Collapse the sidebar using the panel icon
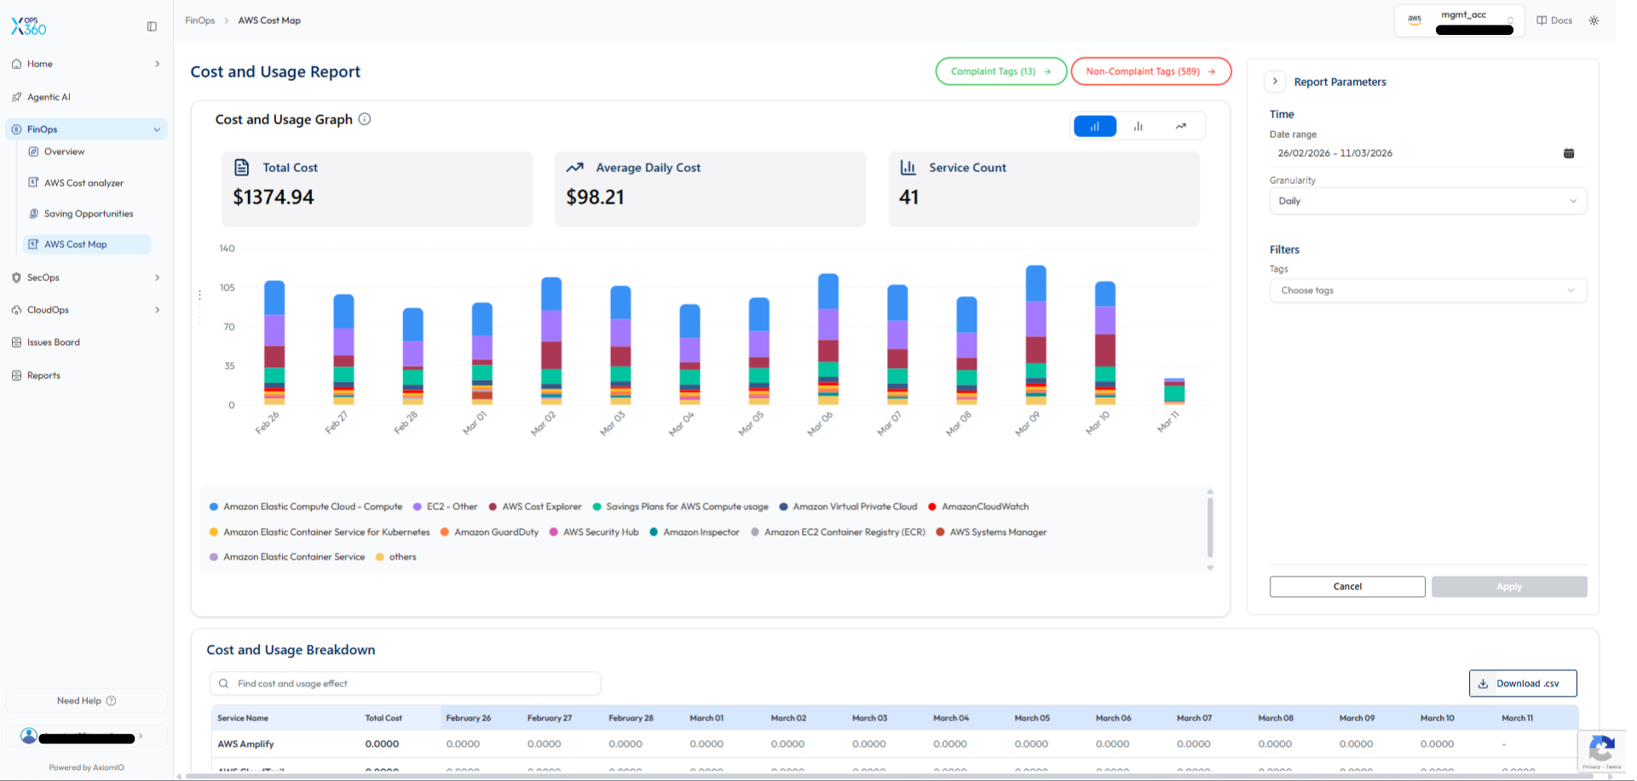1637x781 pixels. click(152, 26)
